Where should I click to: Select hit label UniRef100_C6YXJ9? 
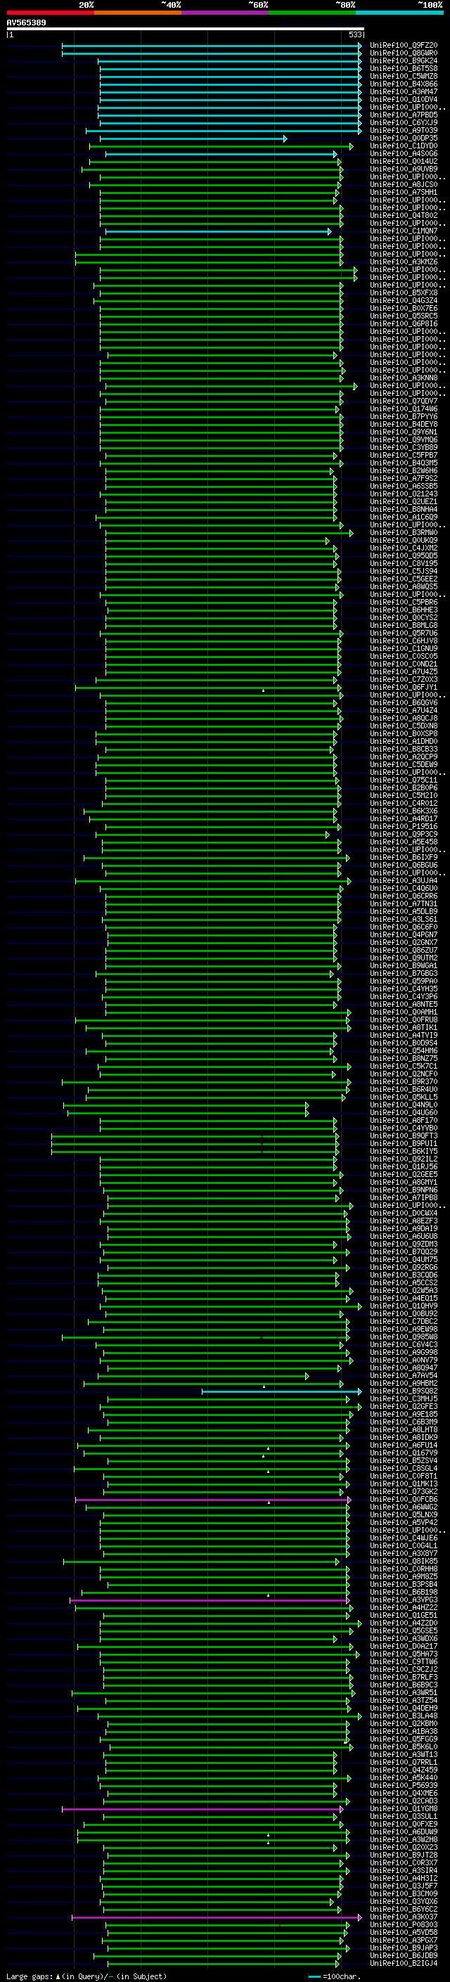(x=404, y=122)
